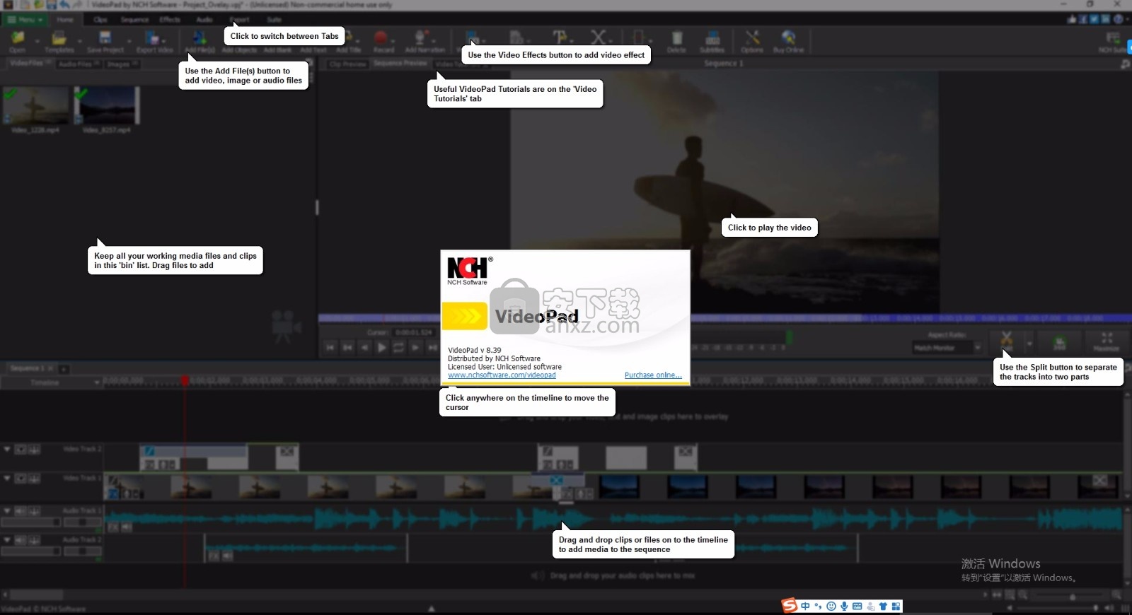
Task: Click the microphone icon in the IME bar
Action: [844, 606]
